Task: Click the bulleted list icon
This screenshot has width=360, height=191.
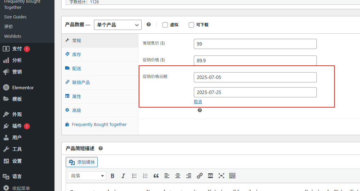Action: click(x=134, y=176)
